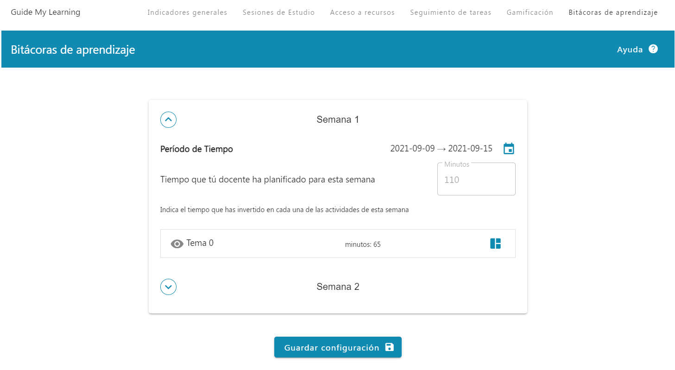
Task: Click the Bitácoras de aprendizaje banner title
Action: point(73,50)
